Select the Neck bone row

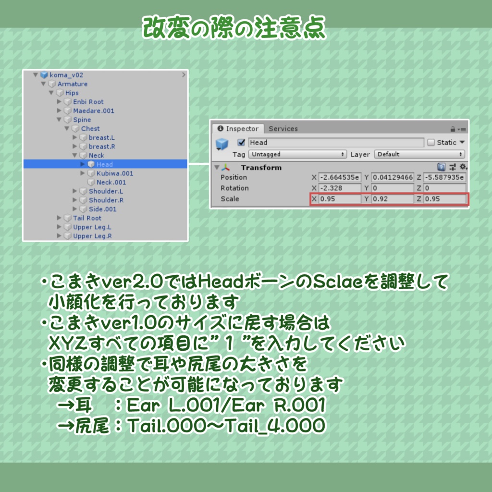tap(105, 155)
